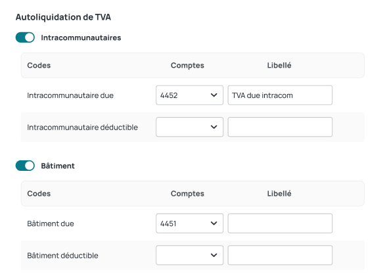Click the empty Bâtiment due Libellé field
The height and width of the screenshot is (276, 389).
pyautogui.click(x=280, y=223)
